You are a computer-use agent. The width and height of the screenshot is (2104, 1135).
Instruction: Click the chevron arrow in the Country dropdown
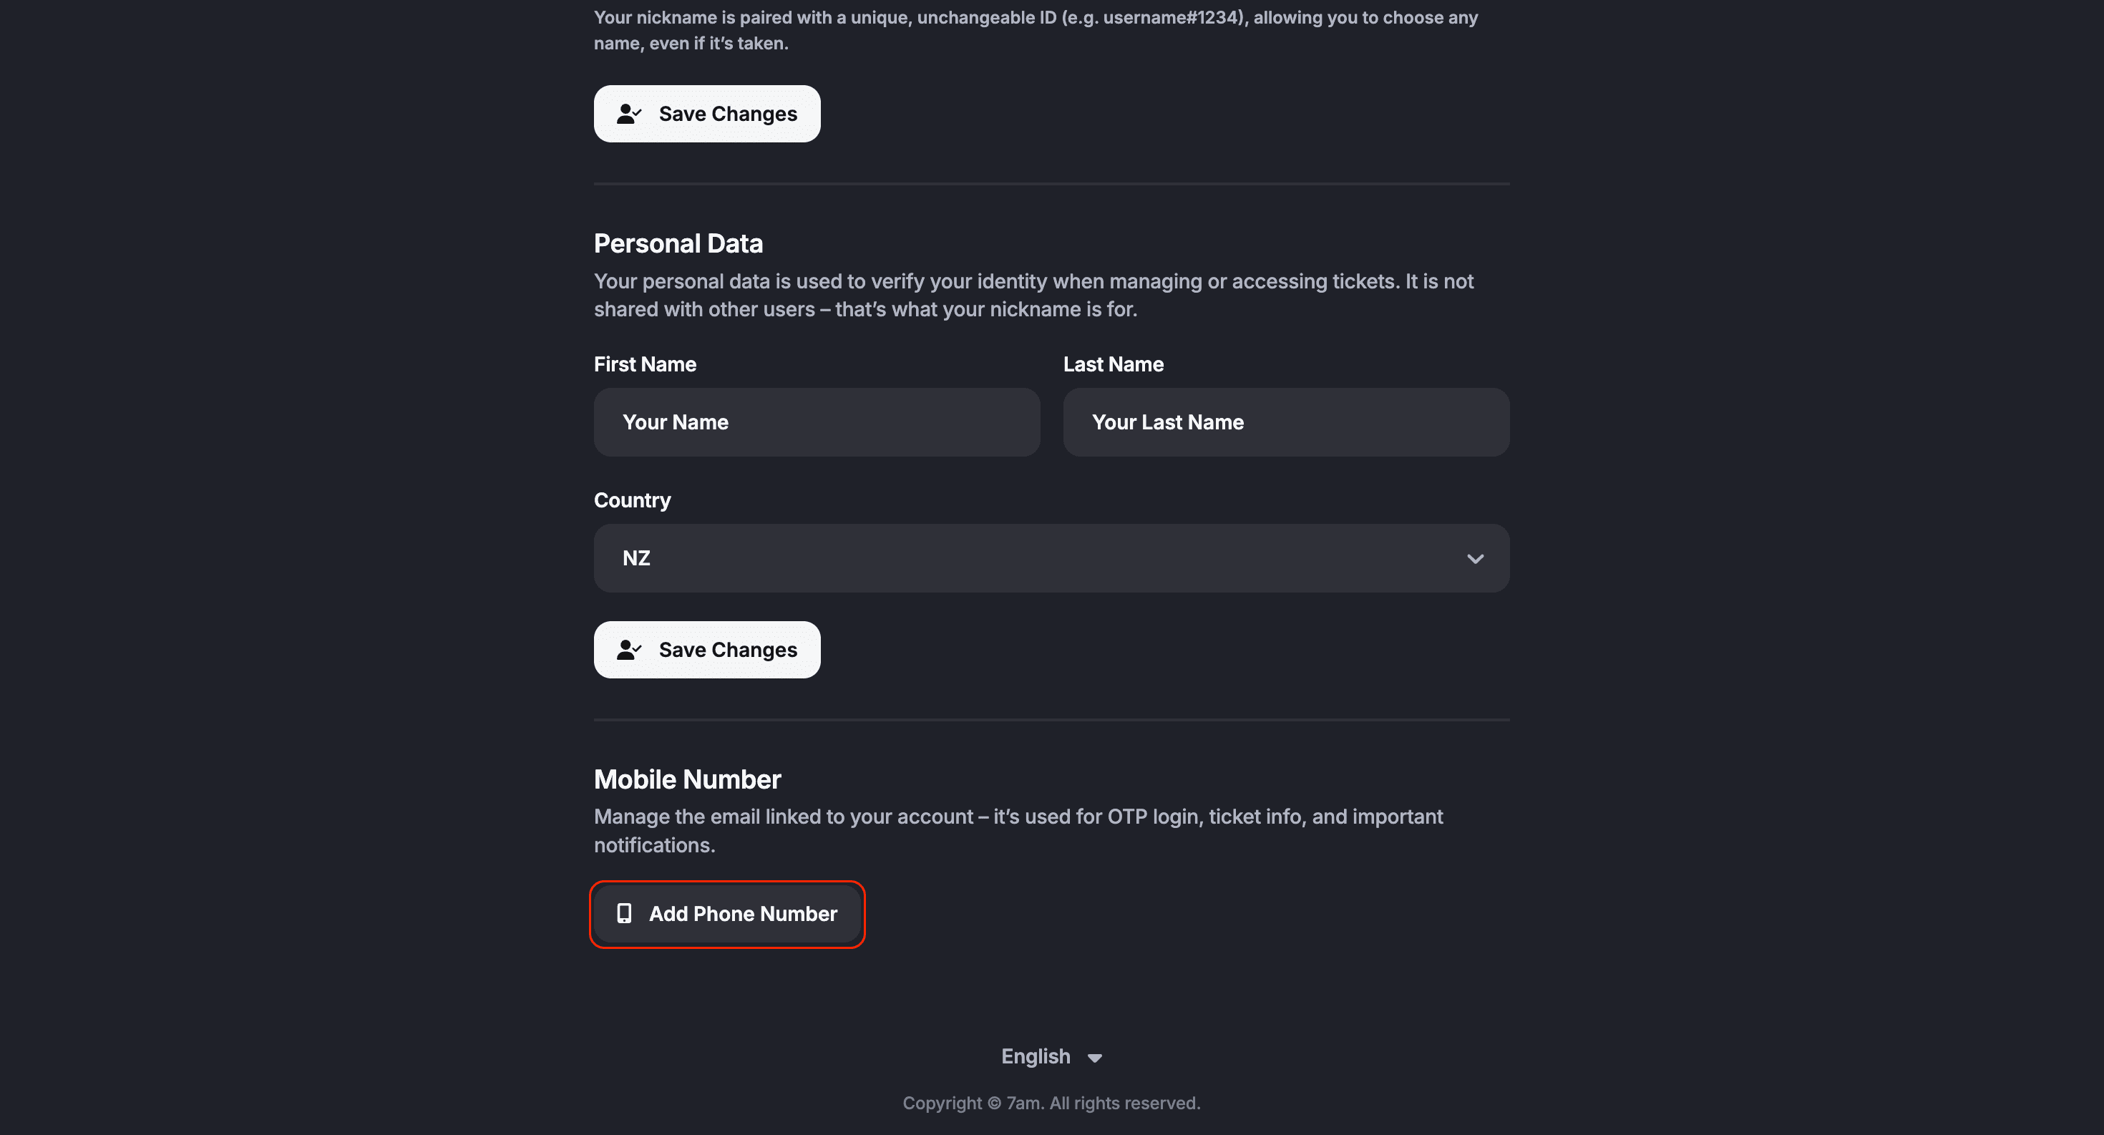[x=1475, y=560]
